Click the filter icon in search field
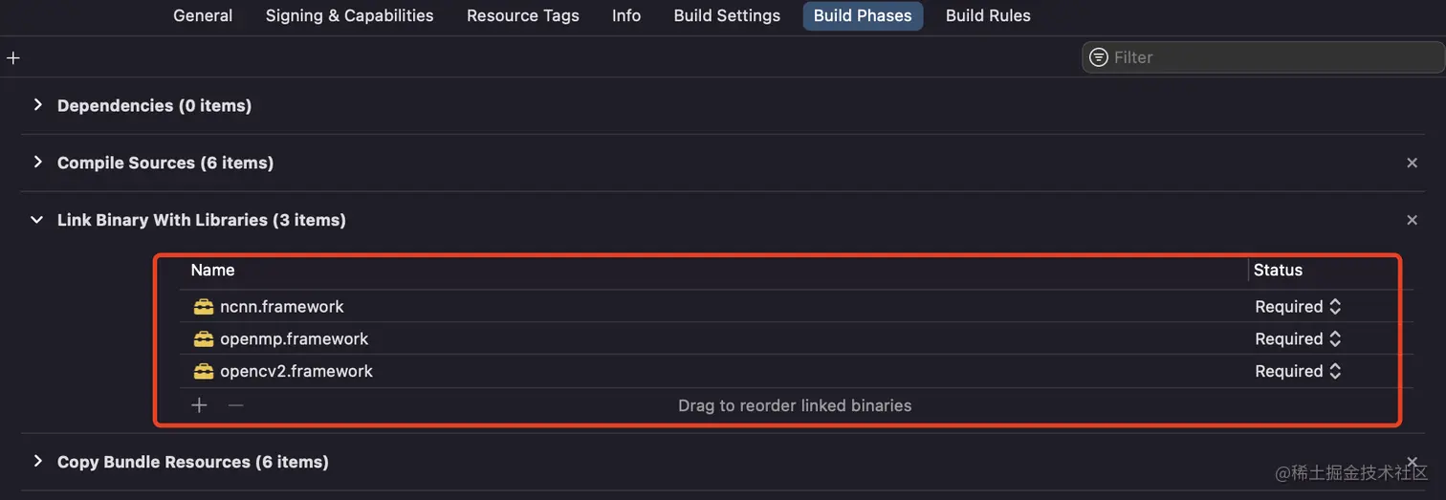Screen dimensions: 1446x500 (x=1099, y=57)
